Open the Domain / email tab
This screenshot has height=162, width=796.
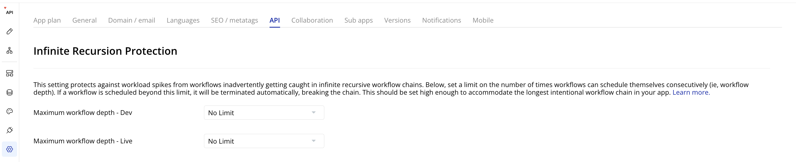tap(132, 20)
